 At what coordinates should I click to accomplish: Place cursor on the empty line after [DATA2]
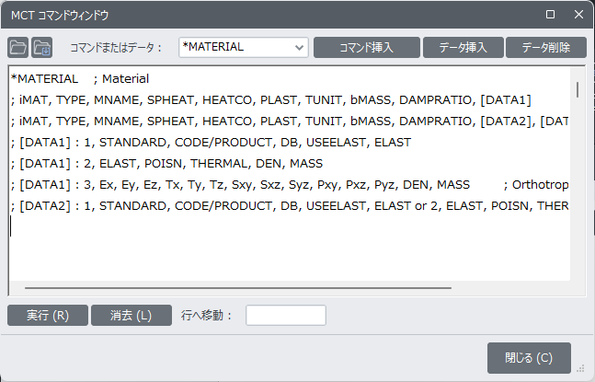(x=290, y=226)
